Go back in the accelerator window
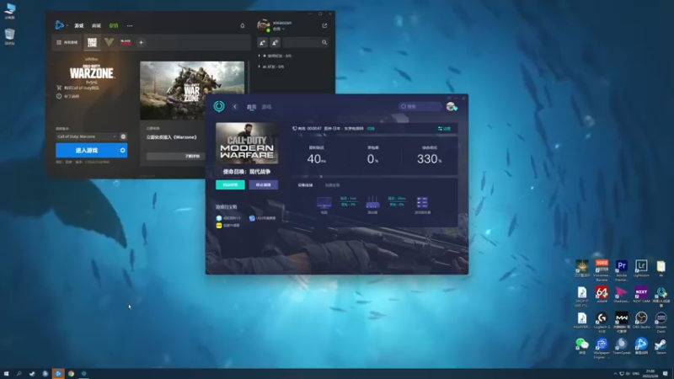The image size is (674, 379). point(235,107)
